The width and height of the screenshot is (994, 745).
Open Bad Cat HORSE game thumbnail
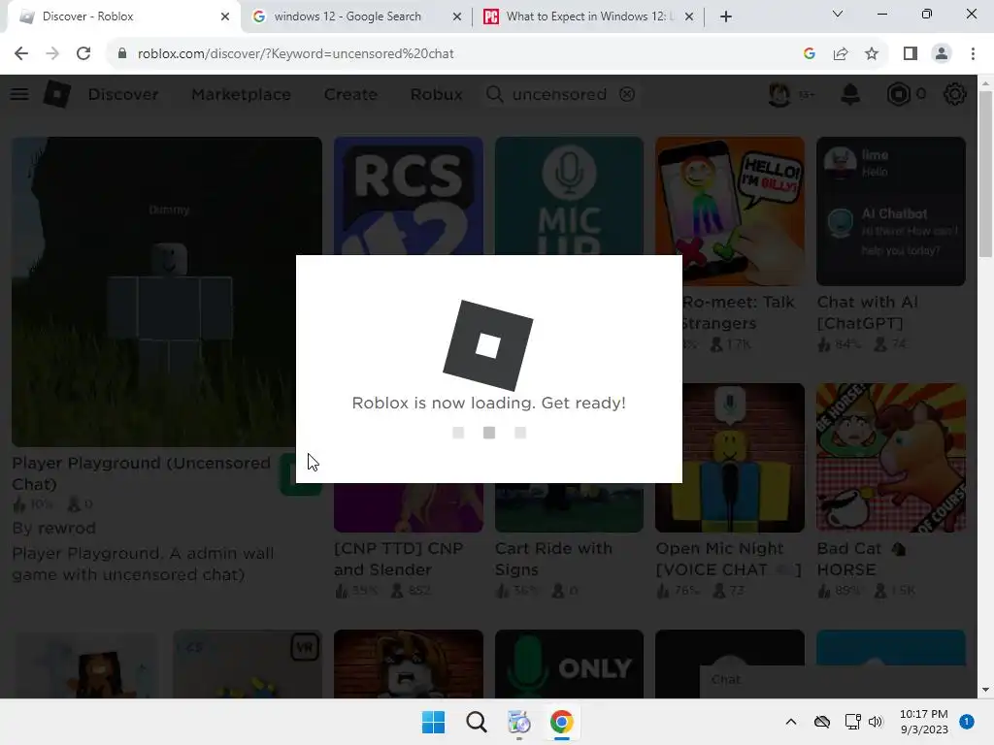click(x=891, y=458)
